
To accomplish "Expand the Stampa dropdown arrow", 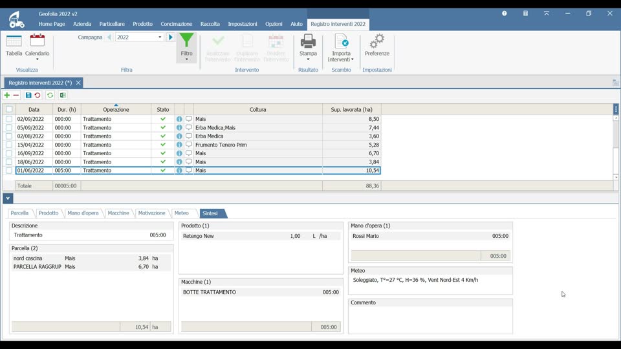I will (x=308, y=59).
